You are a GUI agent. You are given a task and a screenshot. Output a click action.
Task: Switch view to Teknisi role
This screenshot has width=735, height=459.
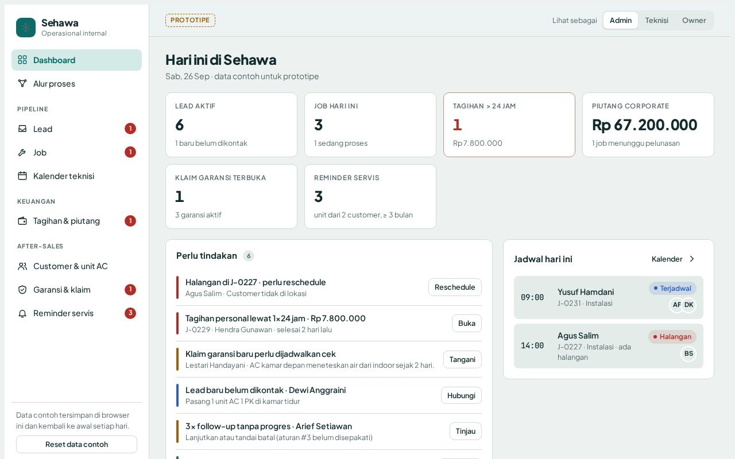(x=656, y=20)
